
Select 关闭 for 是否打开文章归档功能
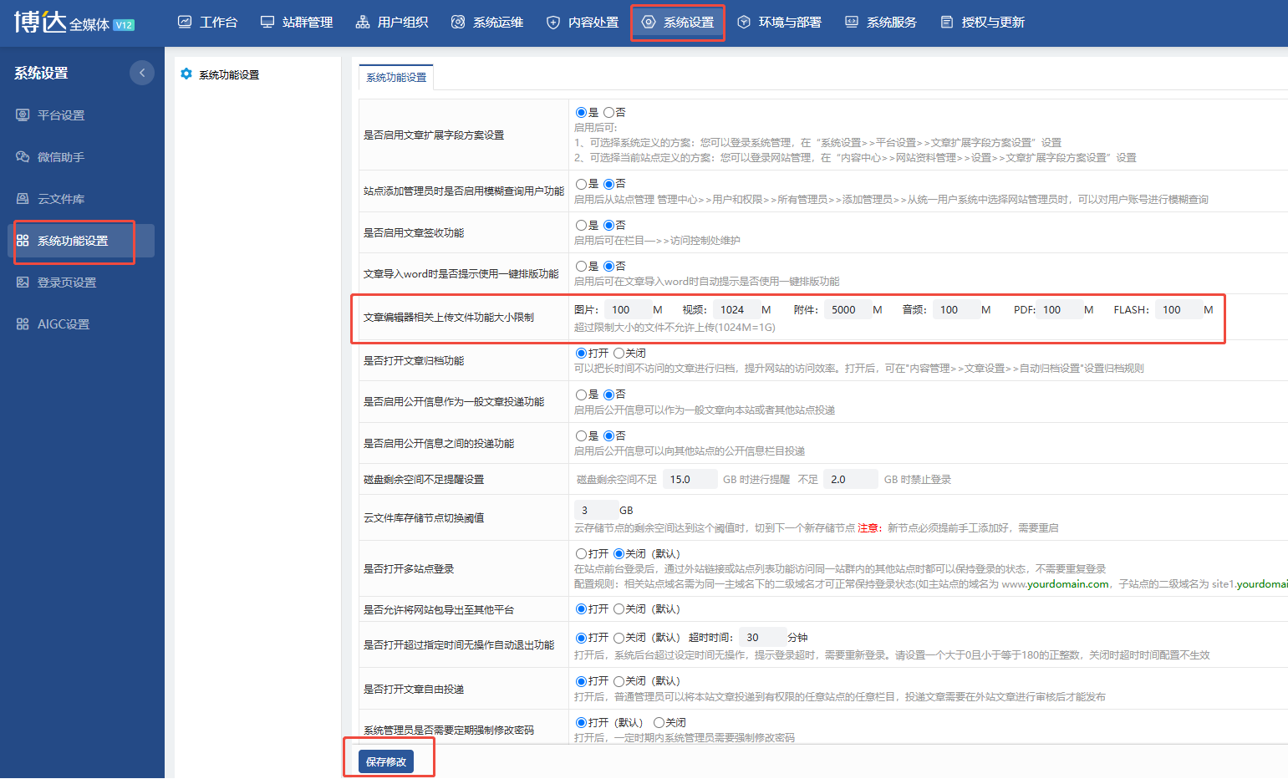(x=619, y=353)
